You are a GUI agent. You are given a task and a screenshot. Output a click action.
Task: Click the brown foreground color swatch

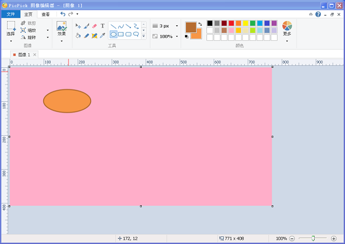pos(190,27)
